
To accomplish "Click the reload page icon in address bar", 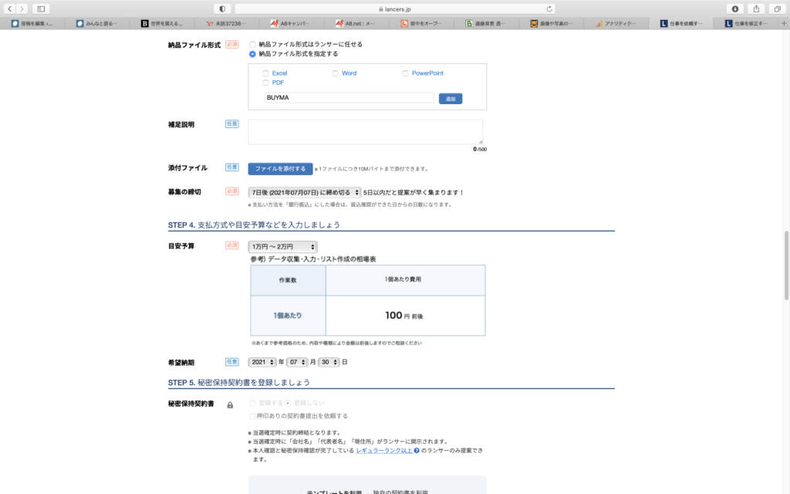I will [549, 8].
